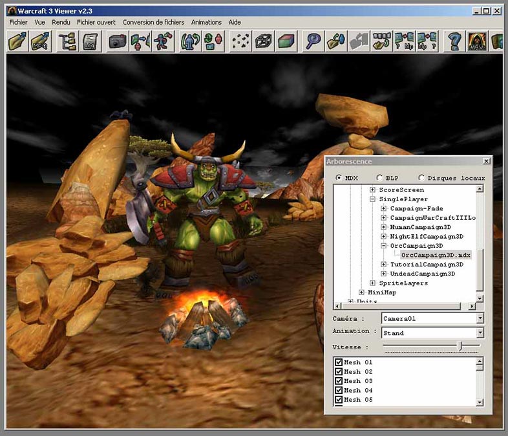Switch to solid textured cube render mode
The image size is (508, 436).
286,41
